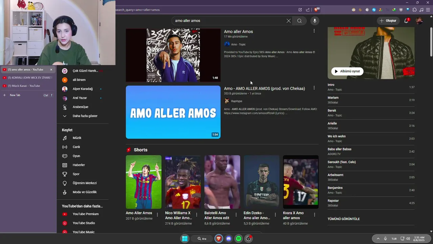This screenshot has width=433, height=244.
Task: Open Brave main hamburger menu
Action: [x=428, y=10]
